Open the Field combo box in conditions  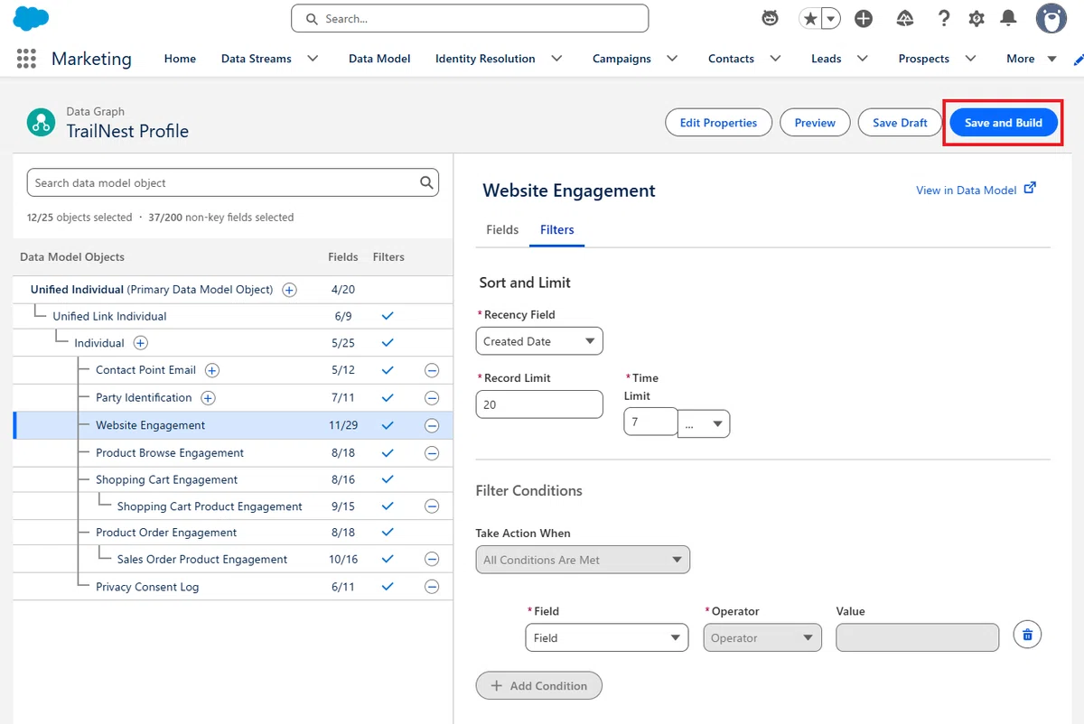(607, 637)
